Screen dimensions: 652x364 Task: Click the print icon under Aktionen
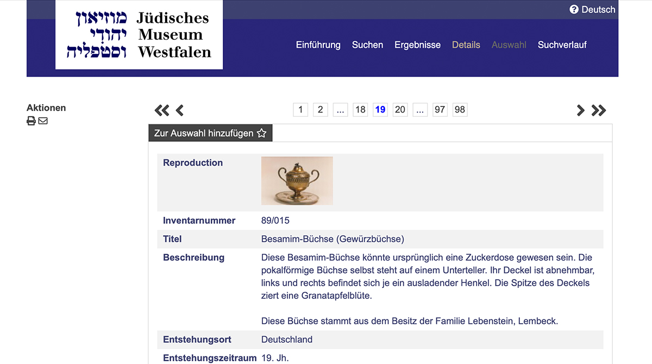(31, 121)
